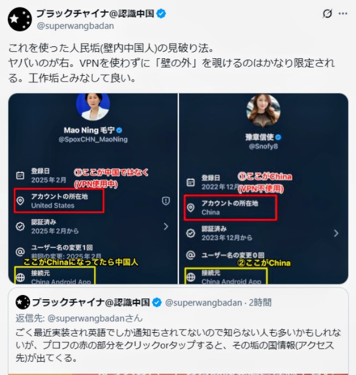This screenshot has width=356, height=375.
Task: Open the left attached screenshot image
Action: [93, 188]
